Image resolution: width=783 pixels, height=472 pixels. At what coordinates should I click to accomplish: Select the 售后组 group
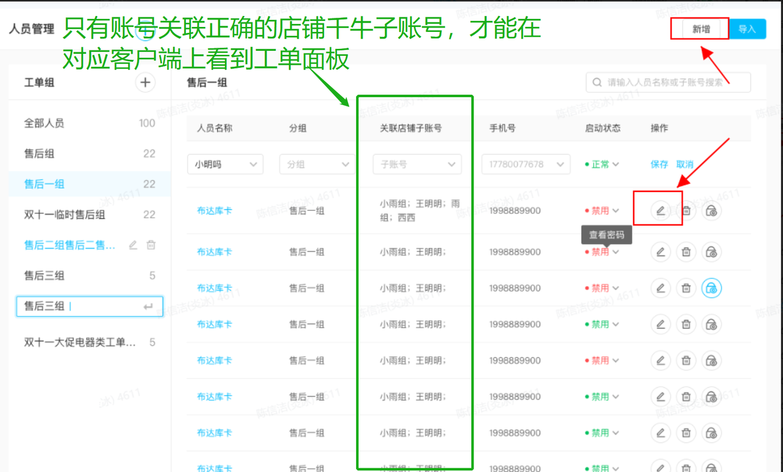click(x=90, y=153)
